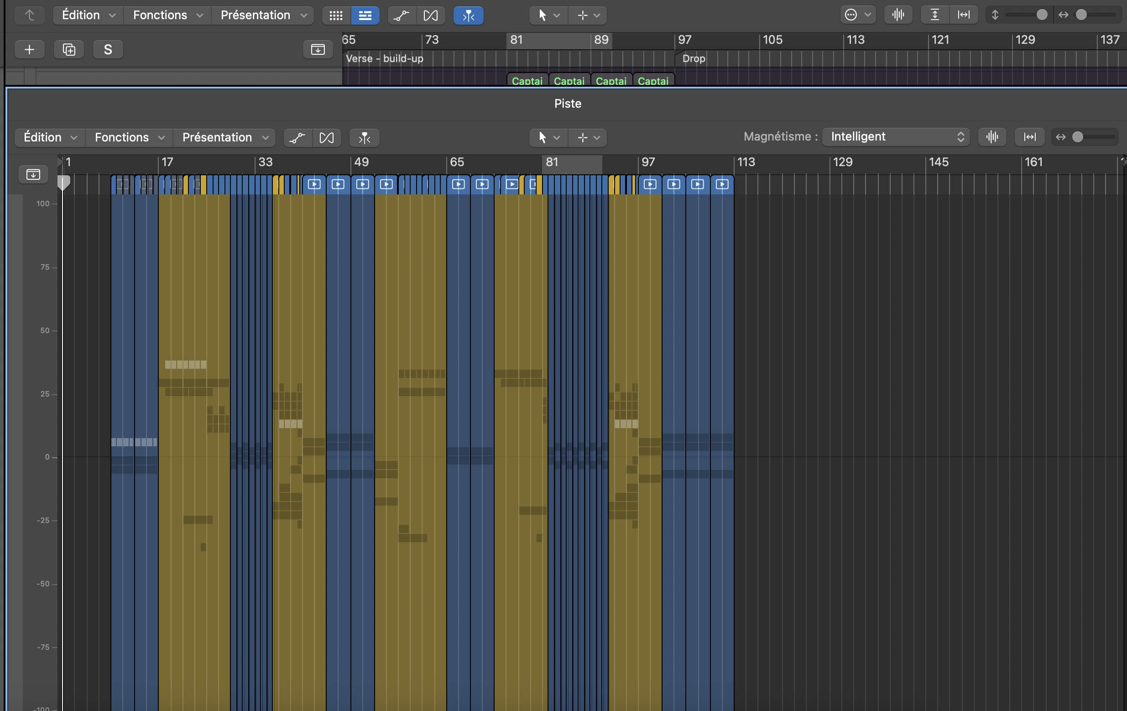
Task: Switch to grid view in upper toolbar
Action: (336, 16)
